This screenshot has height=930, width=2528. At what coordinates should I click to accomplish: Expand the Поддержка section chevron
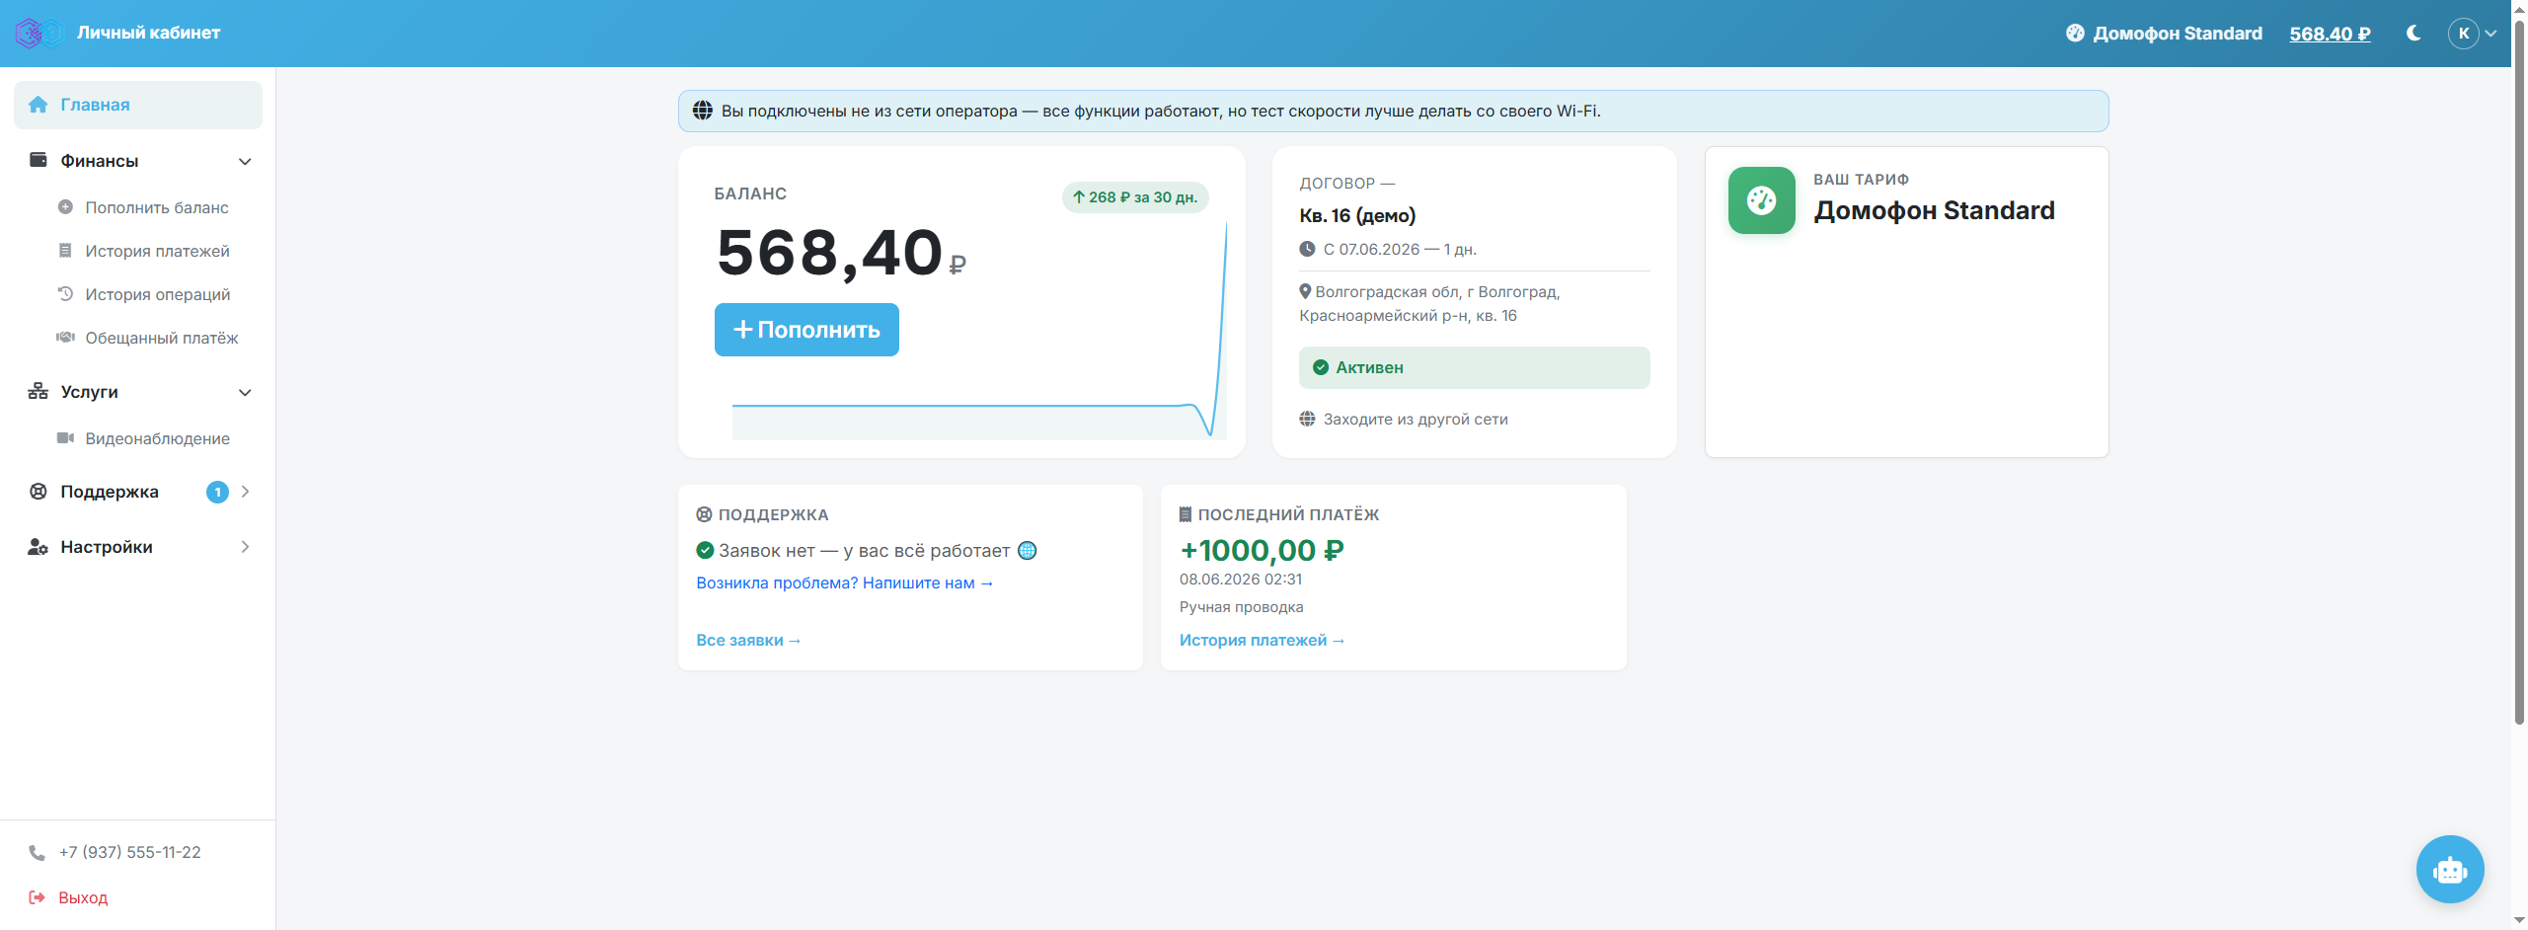[245, 492]
